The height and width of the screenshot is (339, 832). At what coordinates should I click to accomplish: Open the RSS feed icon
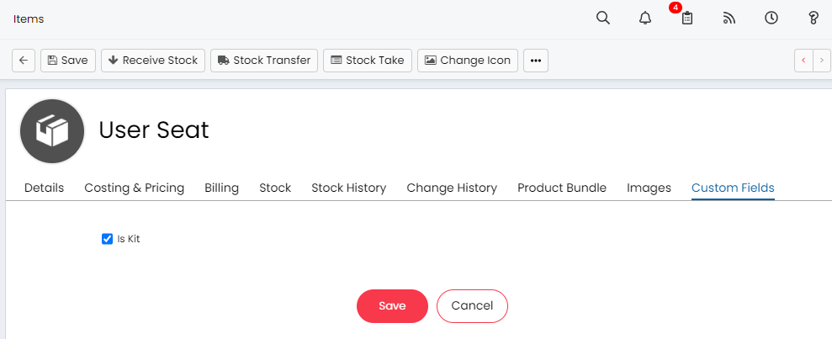click(x=729, y=18)
